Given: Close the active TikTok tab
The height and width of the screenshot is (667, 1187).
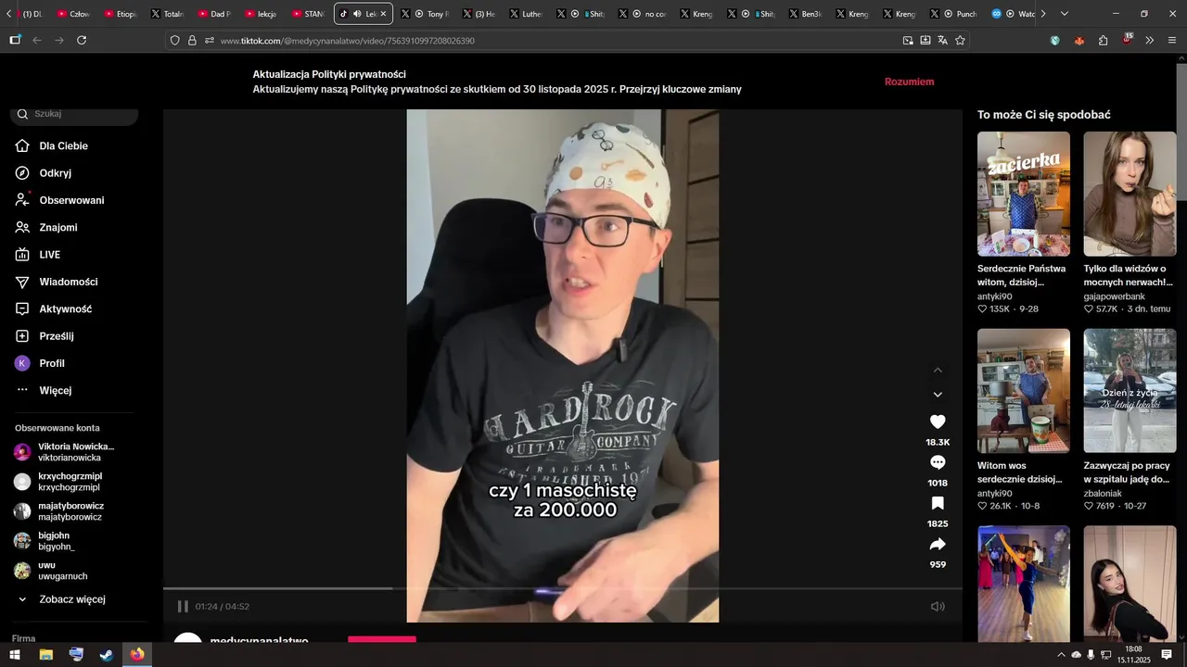Looking at the screenshot, I should click(383, 14).
